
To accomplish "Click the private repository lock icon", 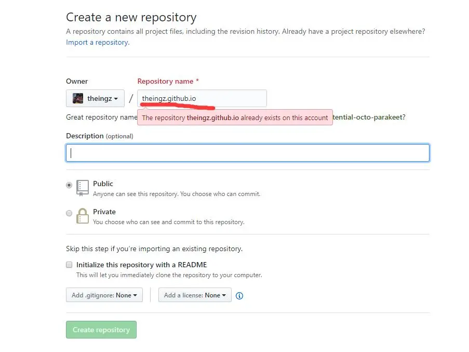I will click(x=83, y=216).
